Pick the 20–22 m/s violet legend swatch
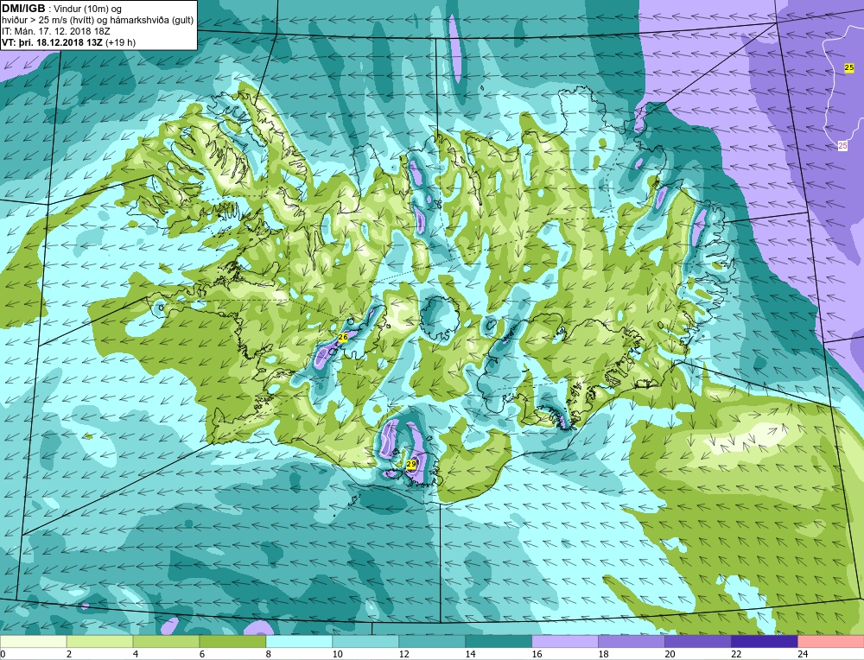864x660 pixels. pos(697,642)
